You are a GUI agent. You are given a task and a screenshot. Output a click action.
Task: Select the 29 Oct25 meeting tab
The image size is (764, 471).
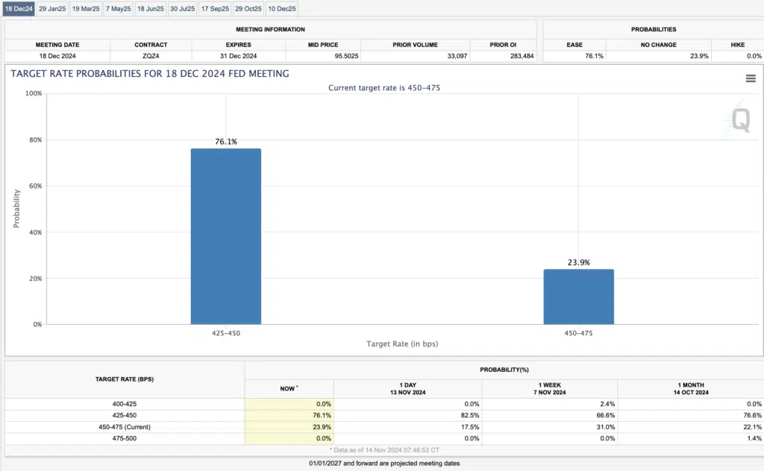tap(248, 9)
